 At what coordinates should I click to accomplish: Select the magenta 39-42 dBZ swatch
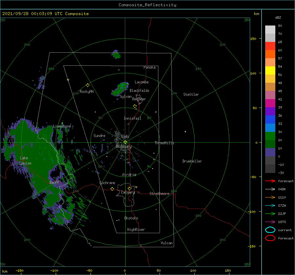point(270,103)
